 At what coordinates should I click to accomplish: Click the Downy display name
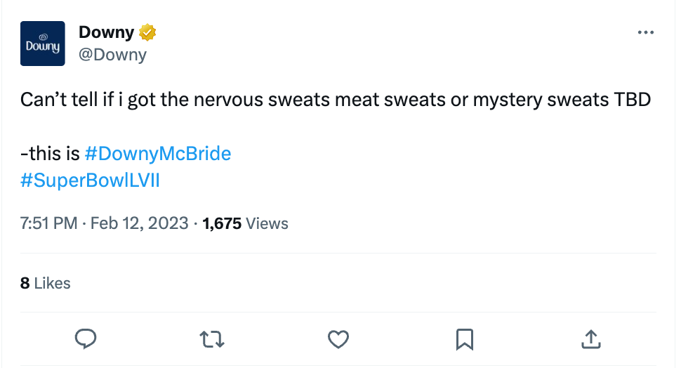pos(106,32)
